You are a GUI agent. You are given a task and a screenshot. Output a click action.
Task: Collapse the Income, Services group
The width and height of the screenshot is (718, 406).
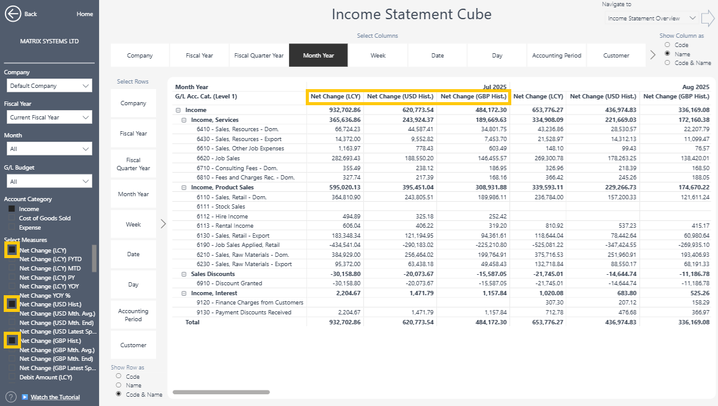184,119
